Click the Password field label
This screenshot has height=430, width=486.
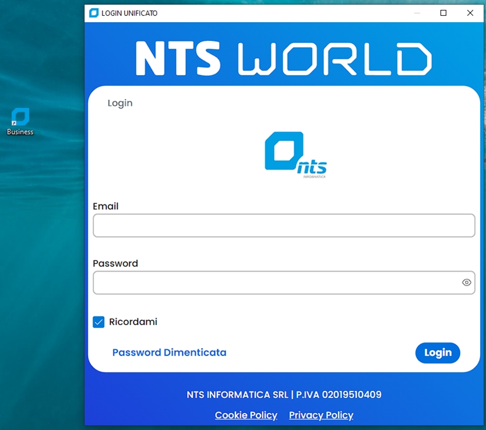(x=115, y=263)
